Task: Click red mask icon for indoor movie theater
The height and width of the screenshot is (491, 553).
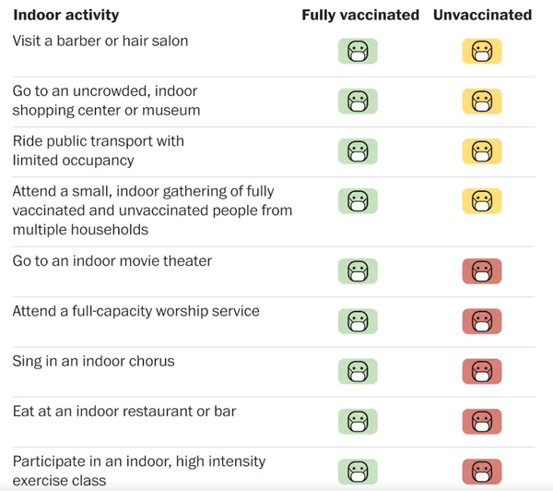Action: (482, 271)
